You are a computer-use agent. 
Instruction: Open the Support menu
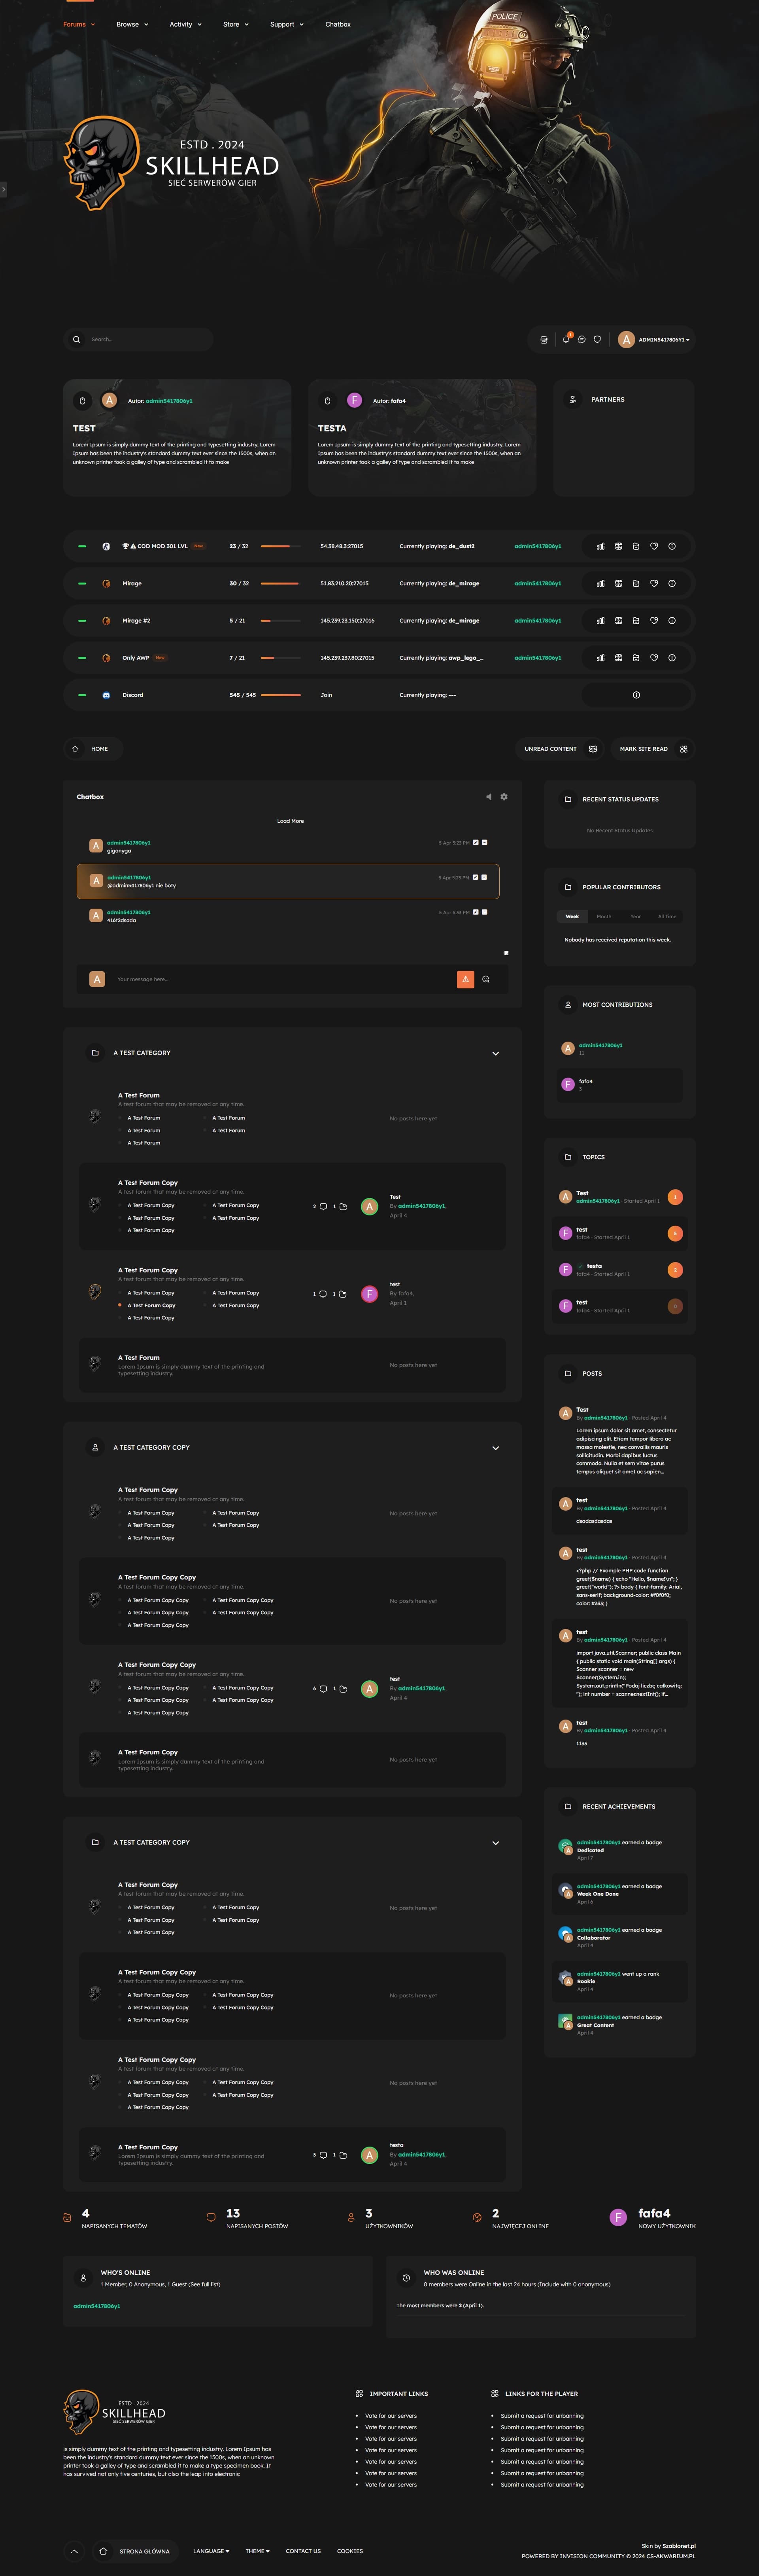(287, 24)
